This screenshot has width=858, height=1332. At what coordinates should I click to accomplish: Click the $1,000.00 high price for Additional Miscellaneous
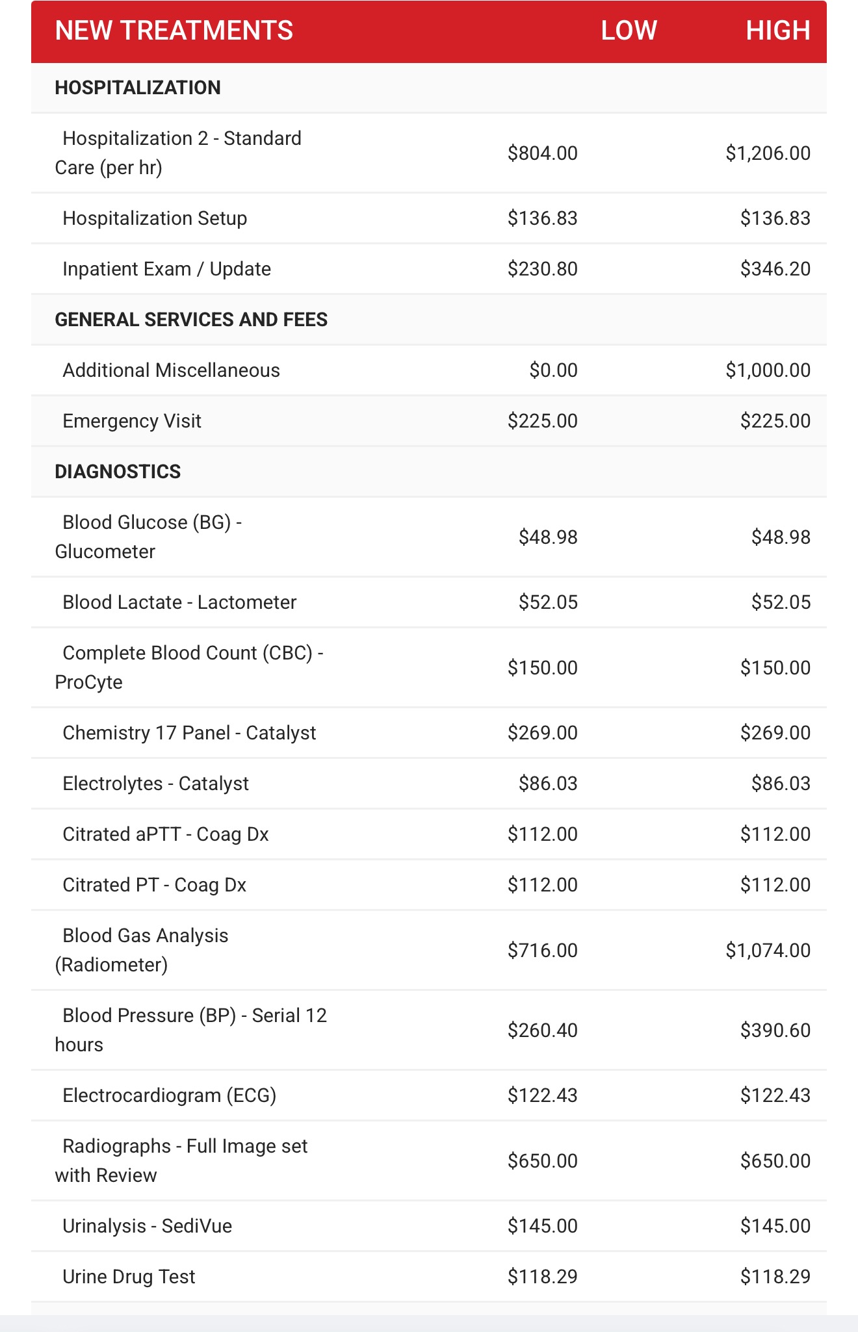click(x=768, y=370)
